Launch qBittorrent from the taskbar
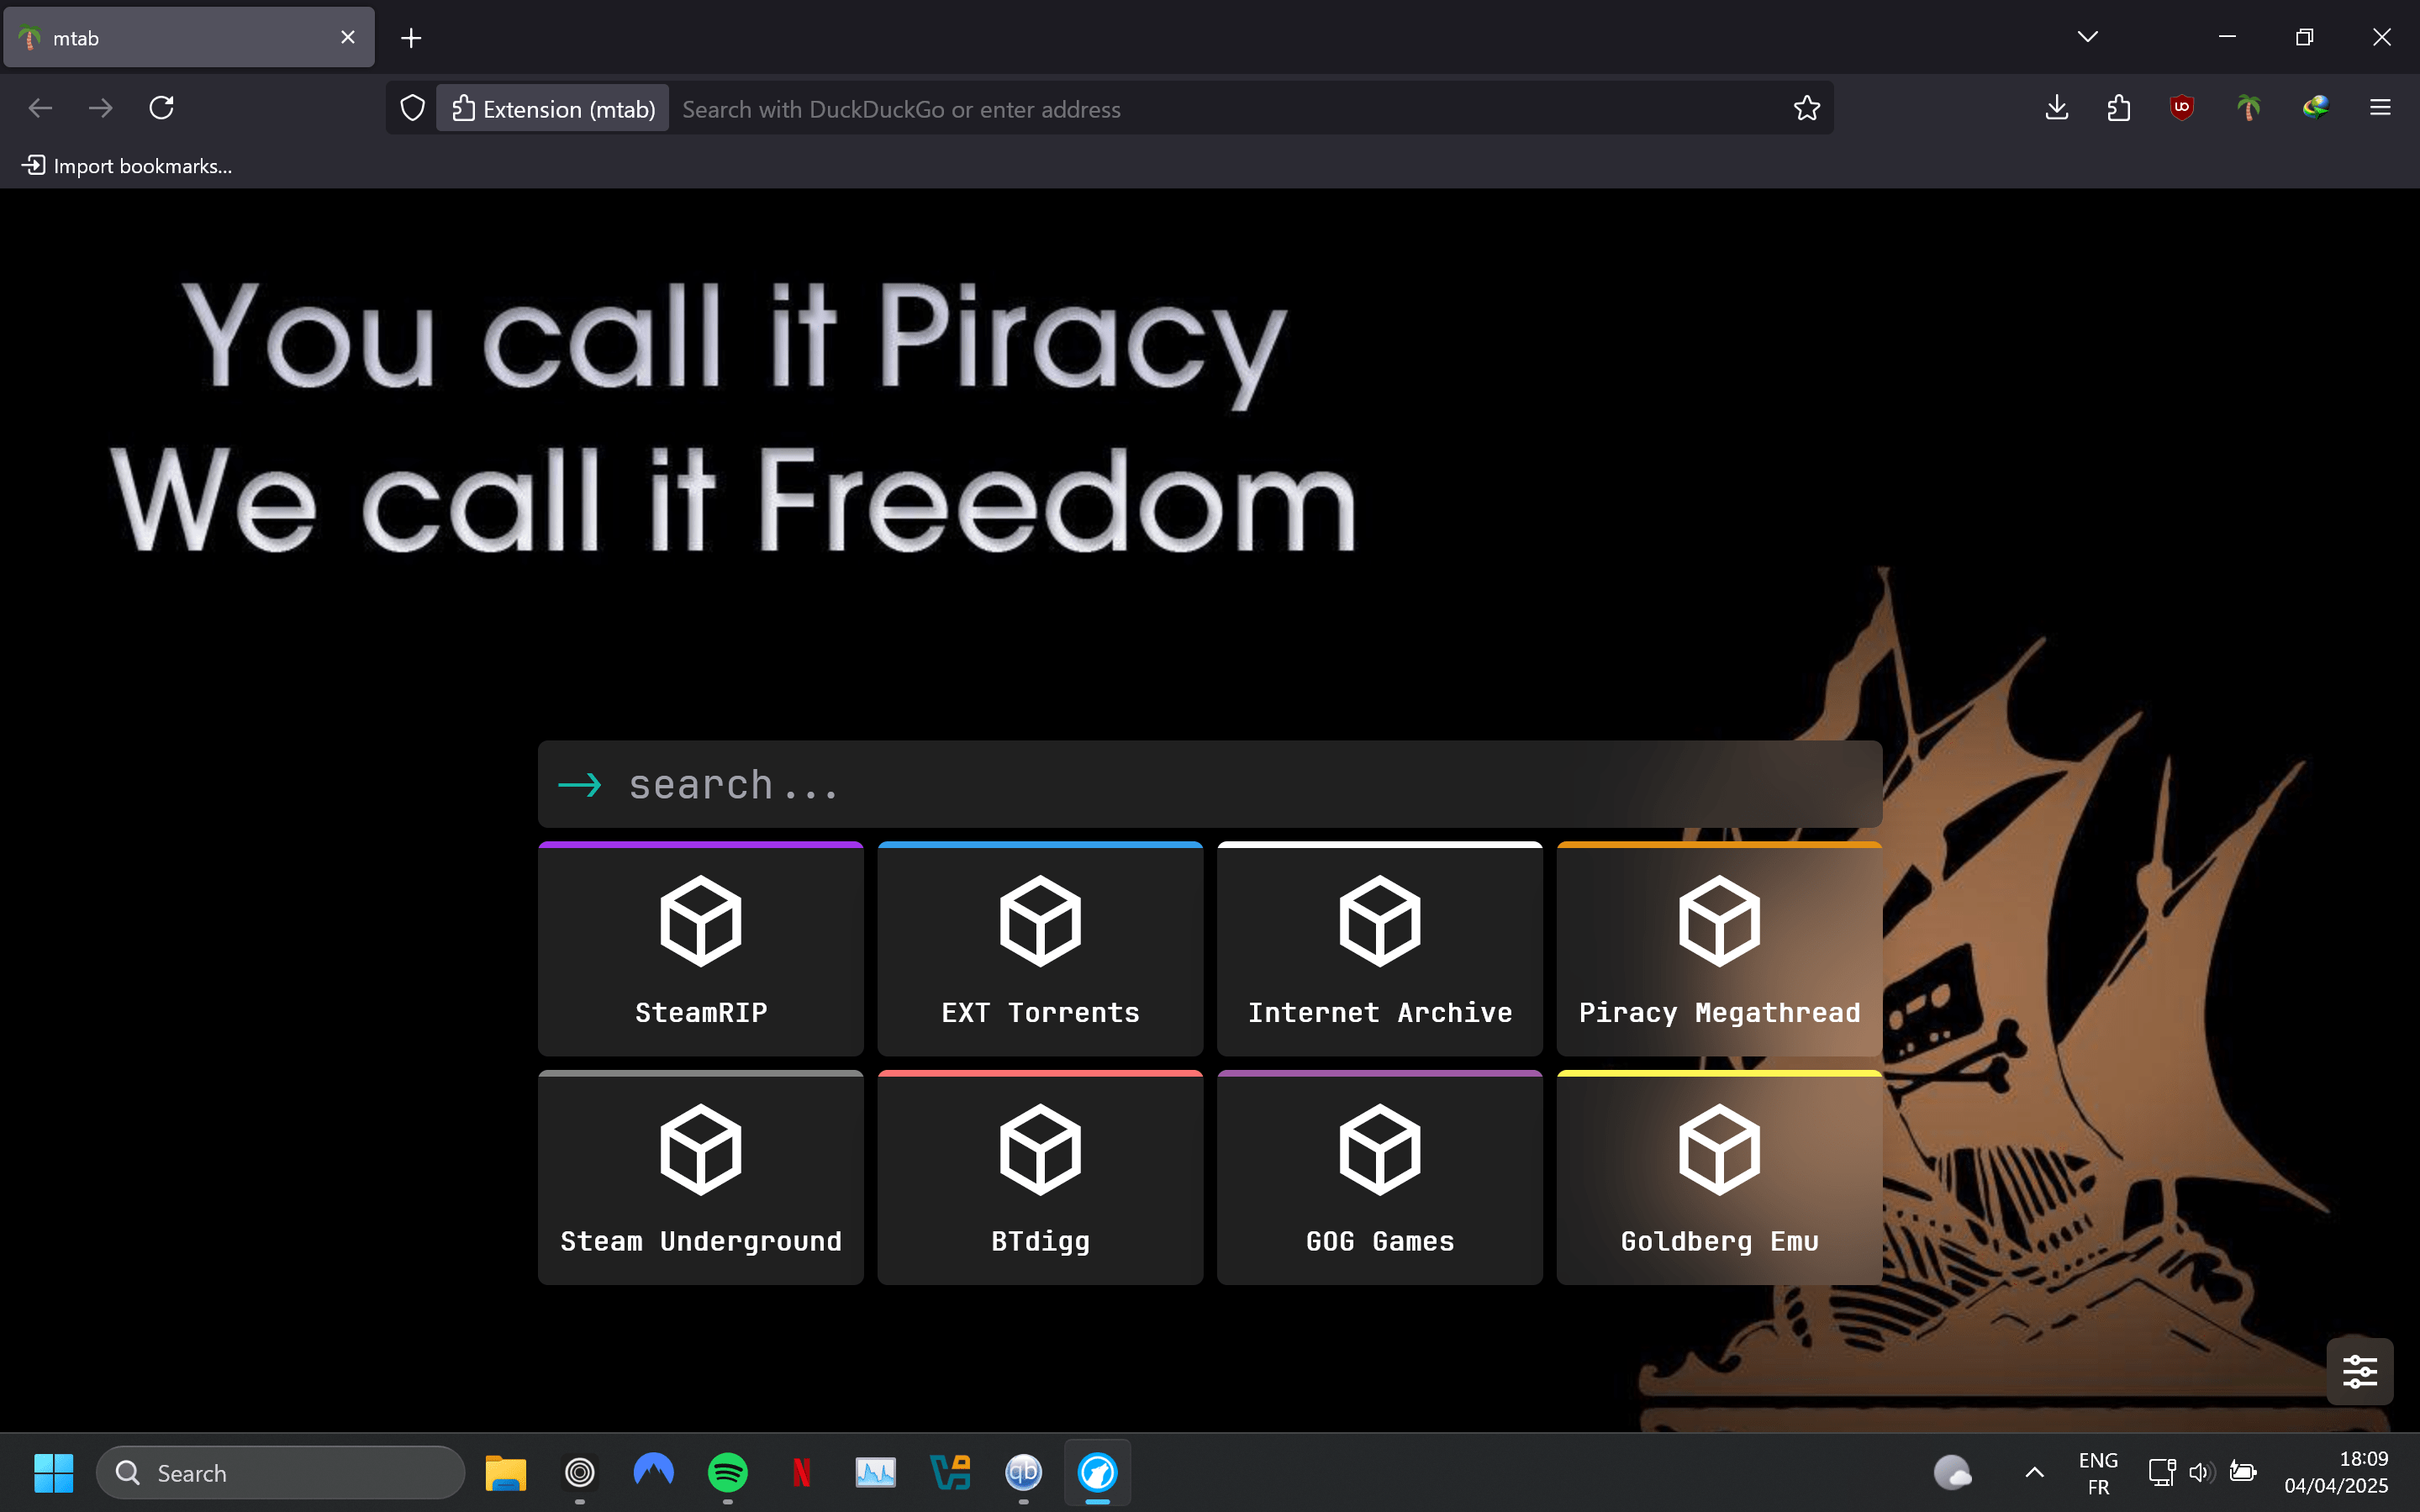The image size is (2420, 1512). [x=1022, y=1472]
